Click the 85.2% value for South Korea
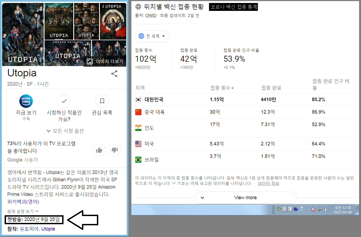Viewport: 361px width, 237px height. click(x=318, y=100)
